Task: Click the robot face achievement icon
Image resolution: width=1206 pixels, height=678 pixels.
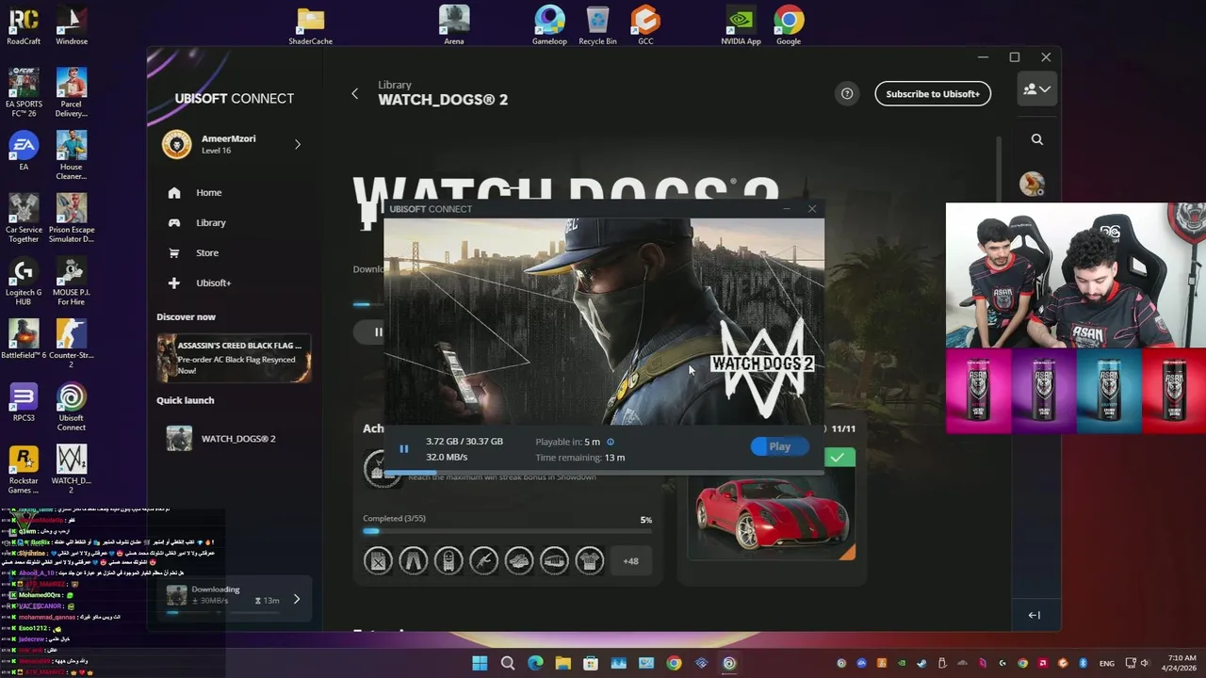Action: (448, 561)
